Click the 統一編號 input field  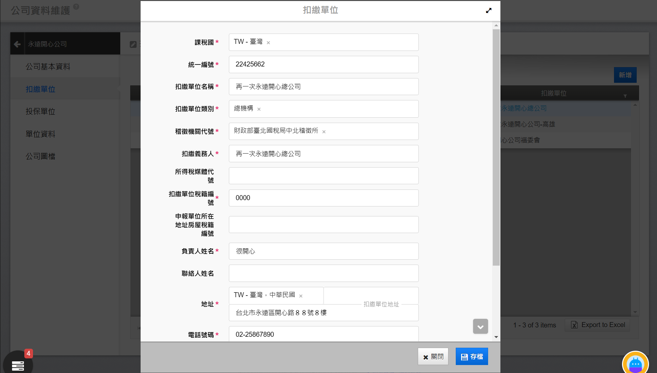(x=323, y=64)
